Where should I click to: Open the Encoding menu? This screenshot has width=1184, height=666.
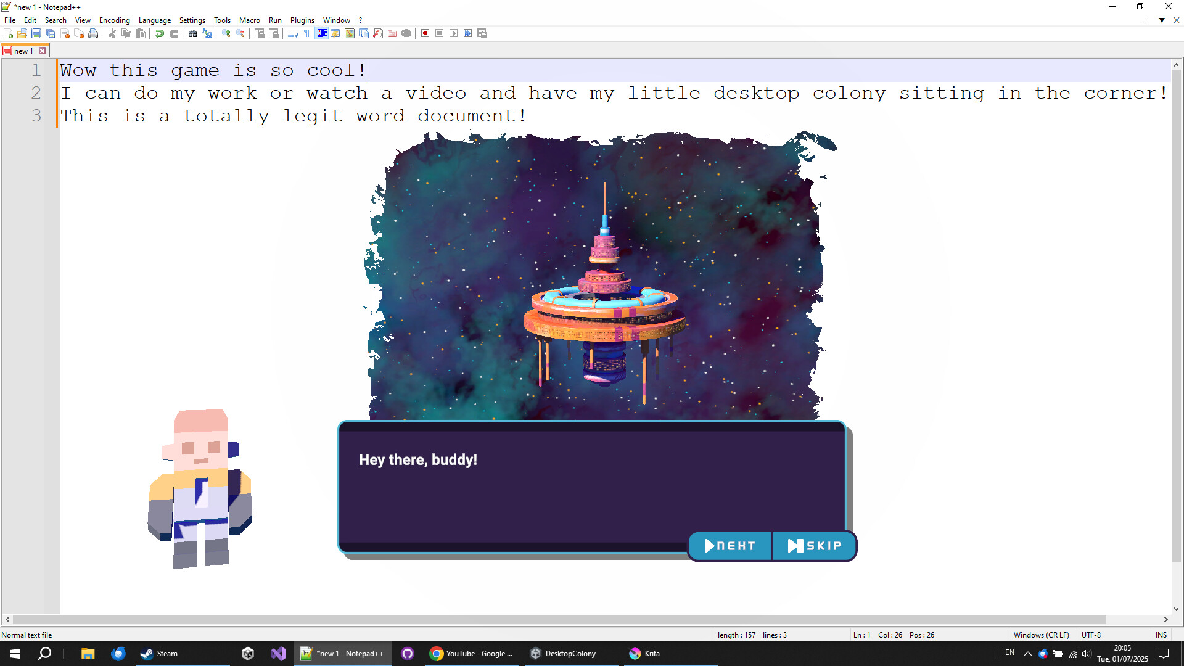point(114,20)
